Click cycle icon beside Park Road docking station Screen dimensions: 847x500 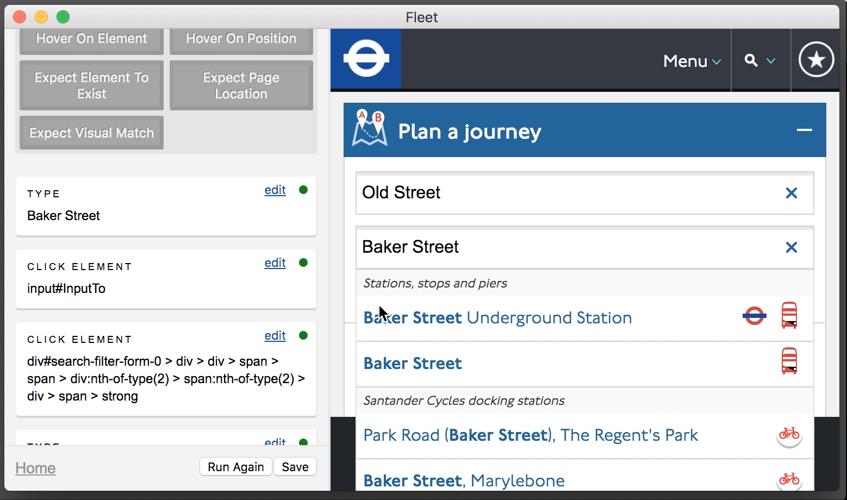789,434
